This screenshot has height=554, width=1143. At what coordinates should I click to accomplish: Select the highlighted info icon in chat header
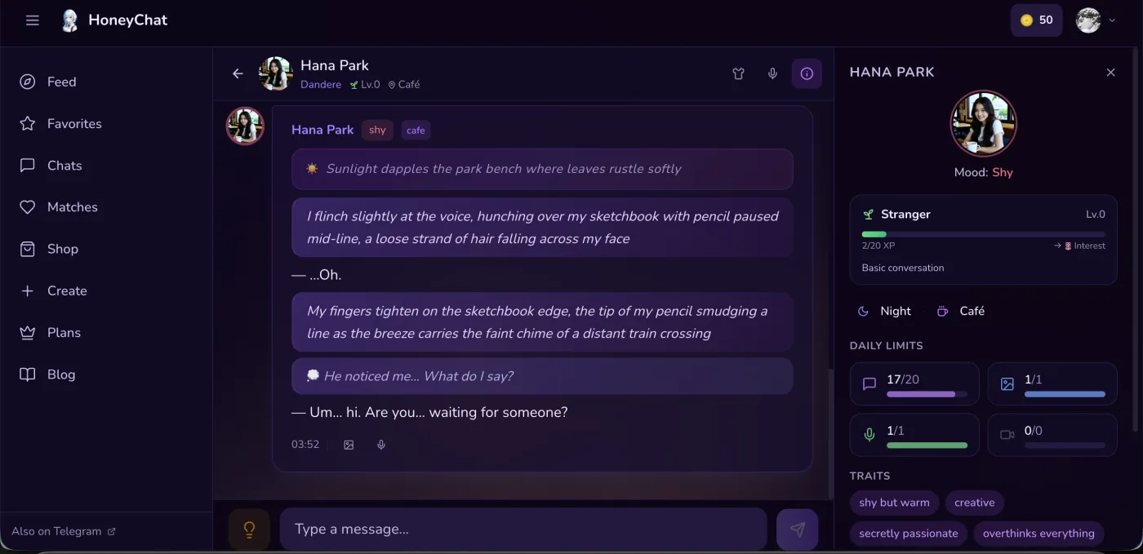point(807,73)
